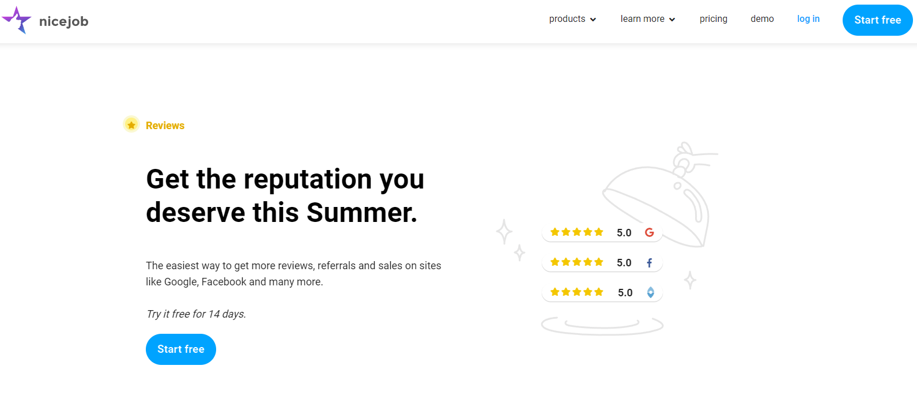This screenshot has height=407, width=917.
Task: Select the first star in the Google rating row
Action: pyautogui.click(x=554, y=231)
